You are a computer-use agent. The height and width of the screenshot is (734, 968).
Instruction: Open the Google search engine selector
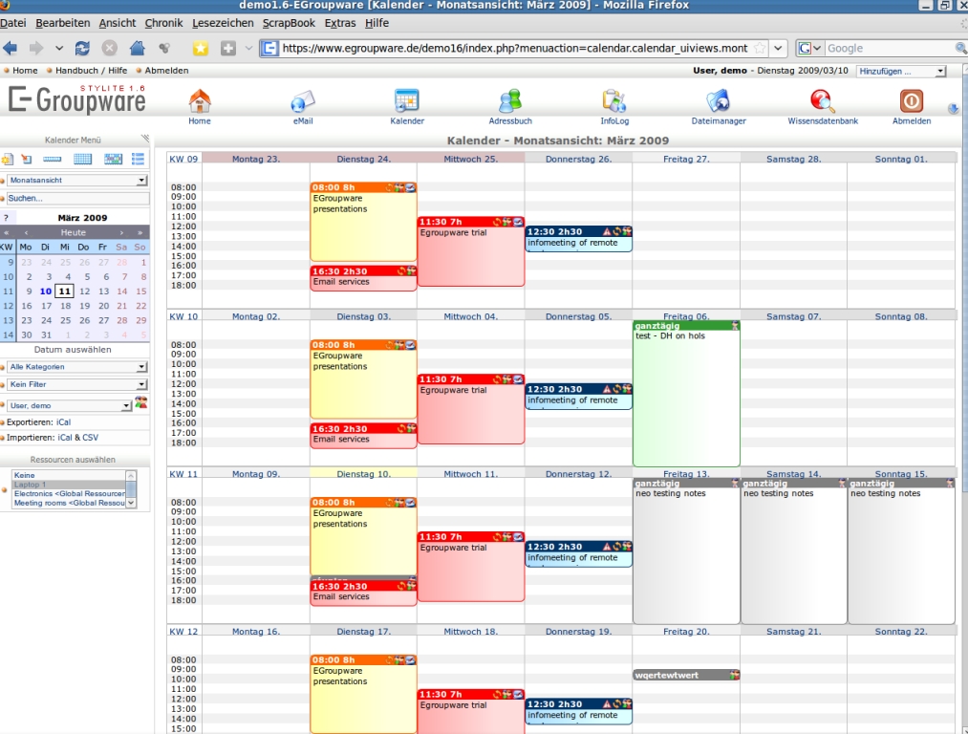809,48
